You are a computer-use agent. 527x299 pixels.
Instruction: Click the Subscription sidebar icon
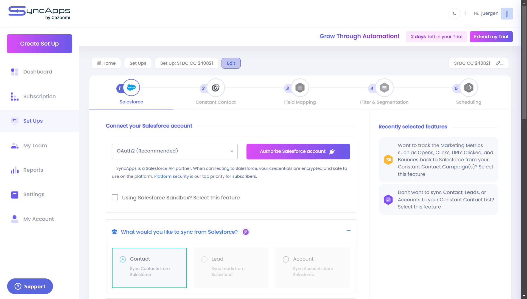click(x=15, y=97)
